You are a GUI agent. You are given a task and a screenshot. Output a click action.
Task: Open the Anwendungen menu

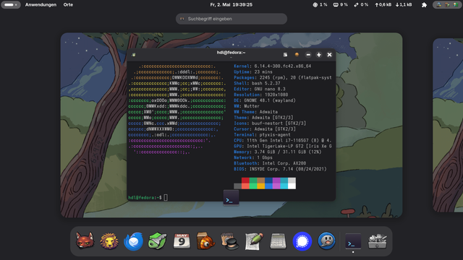pos(41,5)
